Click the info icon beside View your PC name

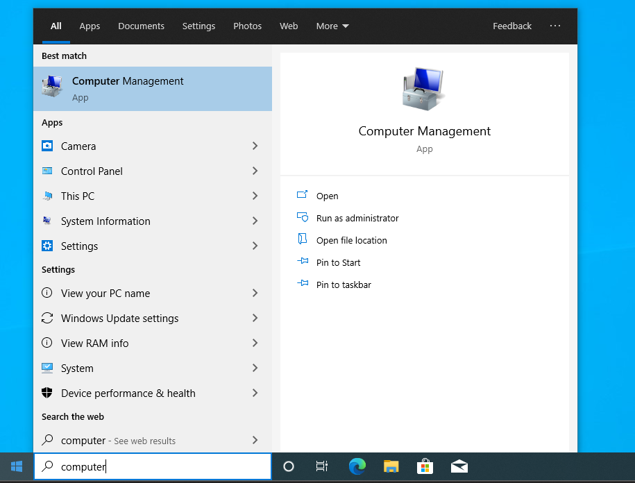47,293
